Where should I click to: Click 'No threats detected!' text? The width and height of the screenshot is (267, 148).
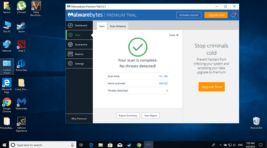tap(138, 66)
